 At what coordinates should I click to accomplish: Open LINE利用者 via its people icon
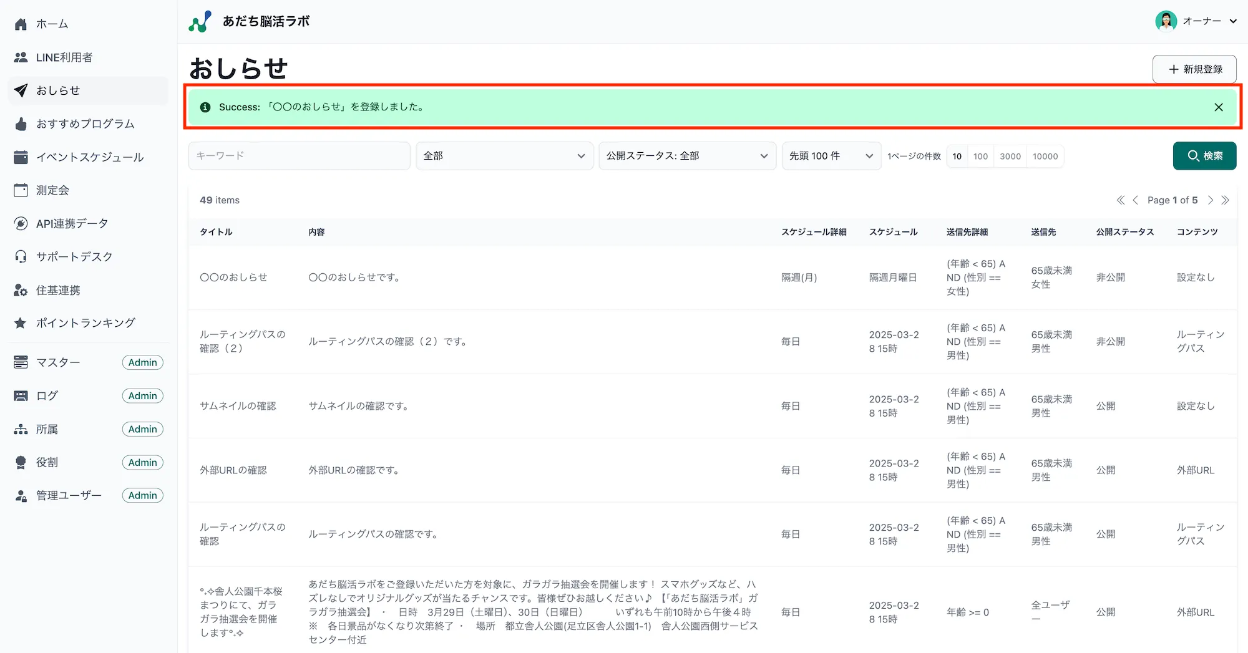pos(20,57)
